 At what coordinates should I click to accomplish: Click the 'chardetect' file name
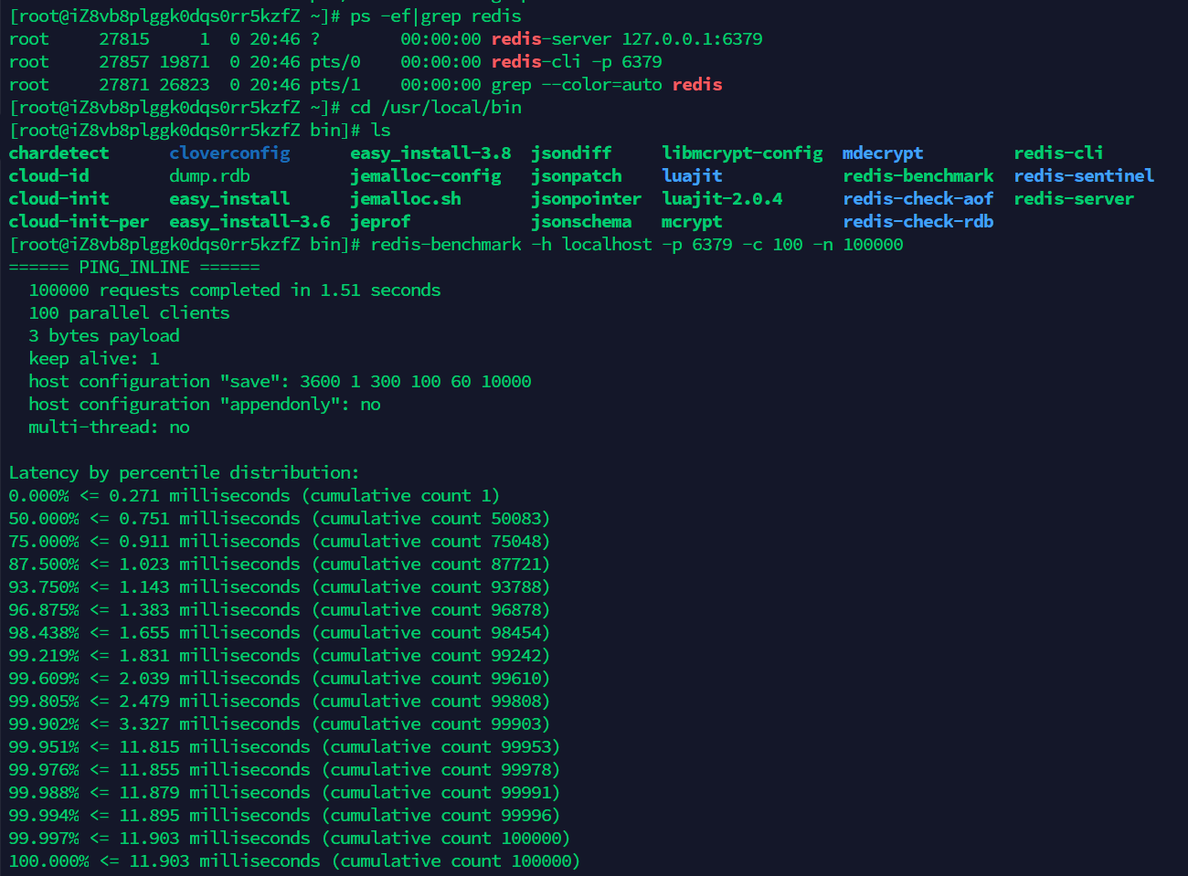click(x=58, y=153)
